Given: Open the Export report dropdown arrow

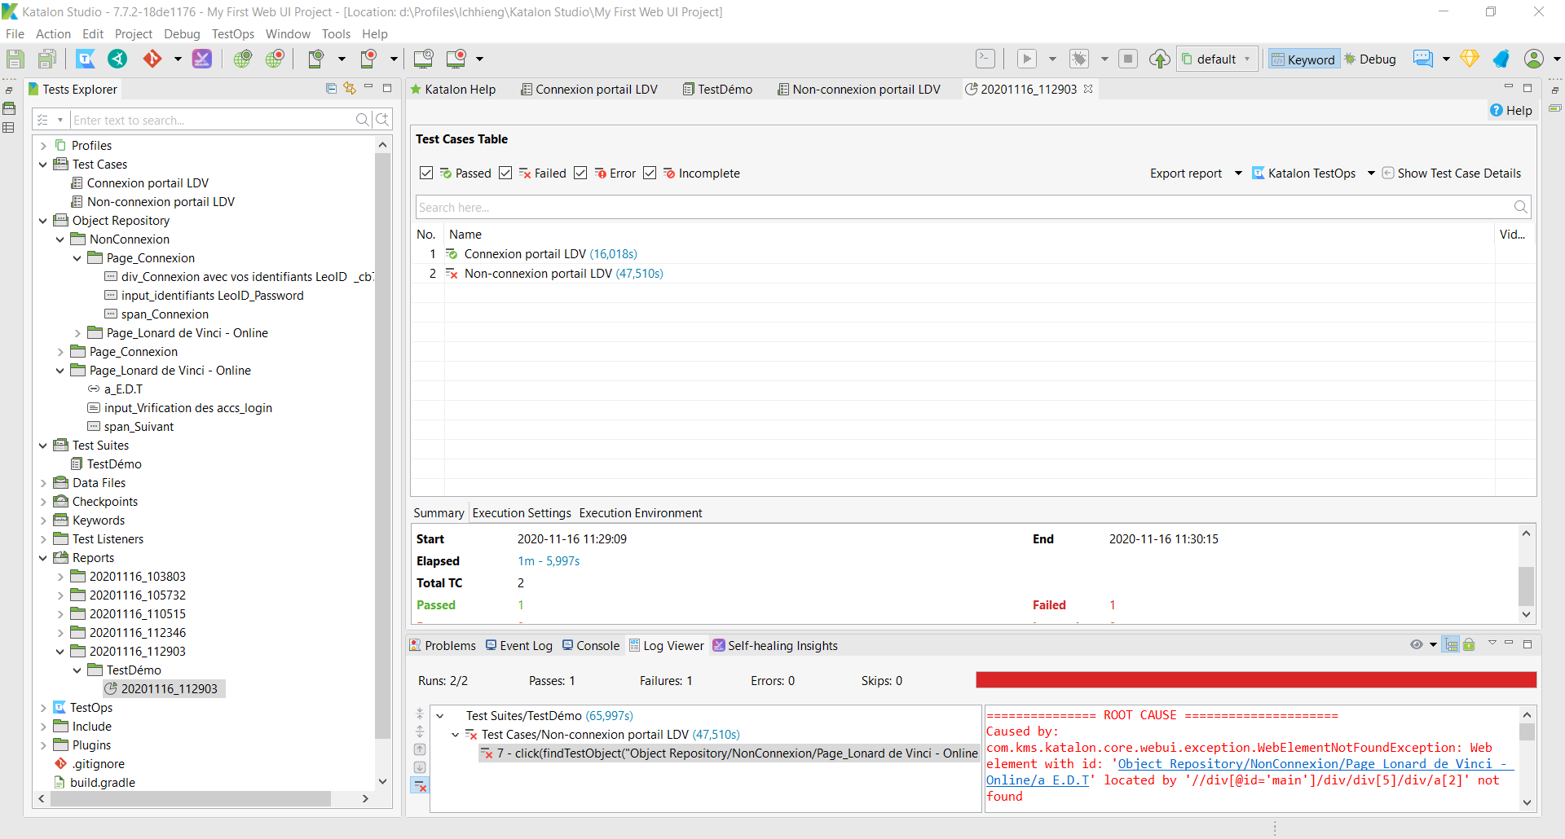Looking at the screenshot, I should (x=1238, y=173).
